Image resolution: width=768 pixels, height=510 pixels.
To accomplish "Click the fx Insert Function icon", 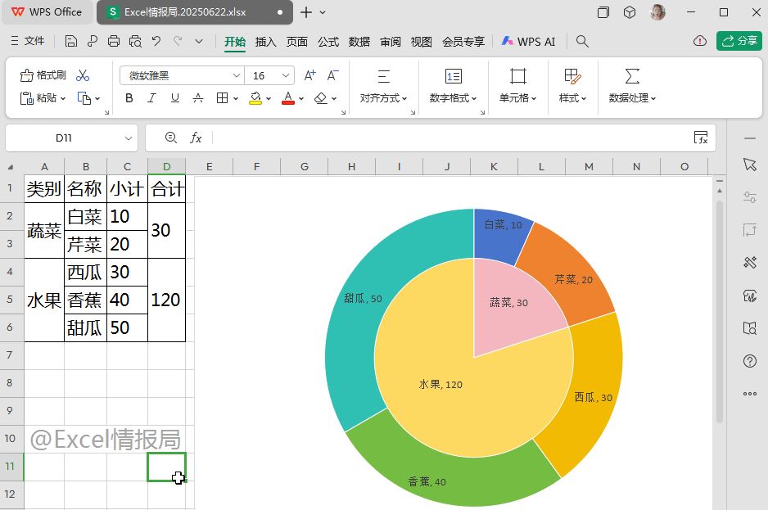I will coord(196,138).
